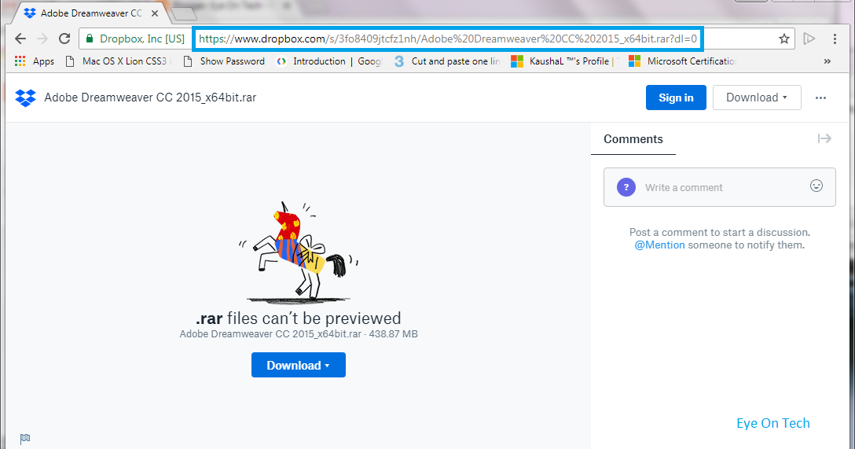Show more bookmarks with the double chevron
Viewport: 855px width, 449px height.
point(827,61)
